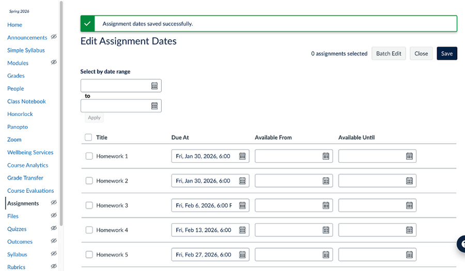Click the eye icon beside Modules
Viewport: 465px width, 271px height.
[54, 62]
